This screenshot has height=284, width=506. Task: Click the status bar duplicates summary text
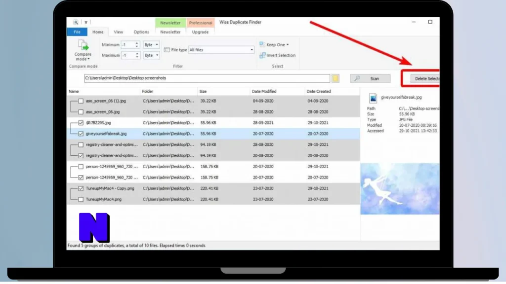[136, 246]
